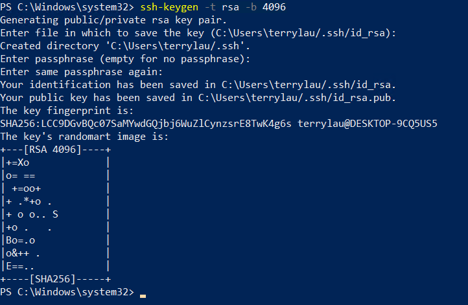Click the 'E==..' randomart row
Screen dimensions: 468x305
coord(20,266)
